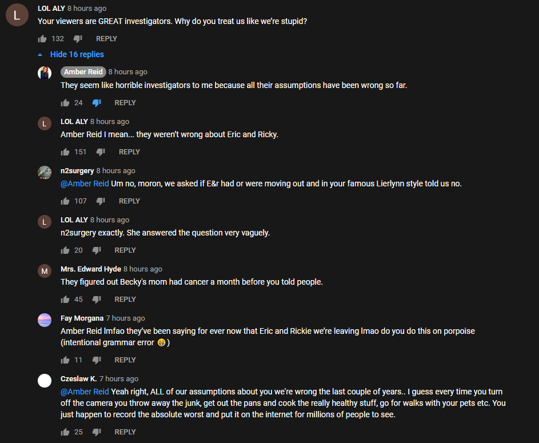539x443 pixels.
Task: Like Czeslaw K.'s comment with 25 likes
Action: point(65,432)
